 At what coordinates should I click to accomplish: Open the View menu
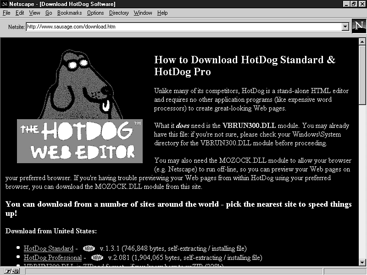34,13
